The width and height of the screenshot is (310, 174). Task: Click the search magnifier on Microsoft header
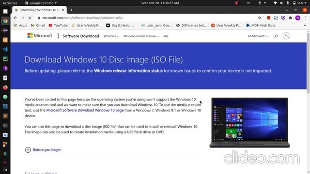(276, 36)
